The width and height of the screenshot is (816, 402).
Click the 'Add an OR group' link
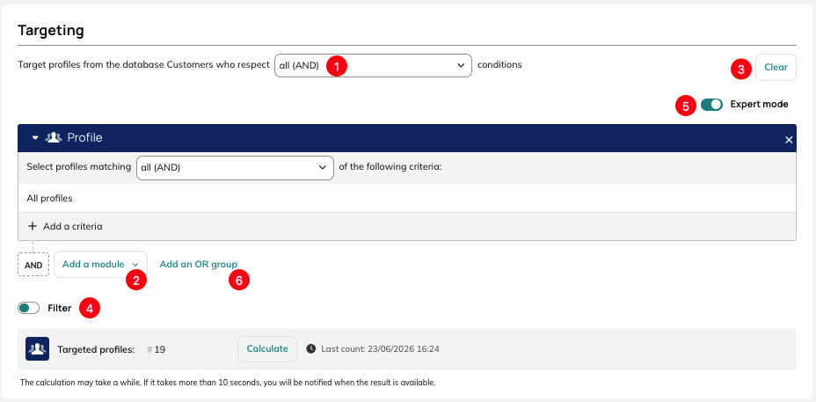(x=198, y=264)
